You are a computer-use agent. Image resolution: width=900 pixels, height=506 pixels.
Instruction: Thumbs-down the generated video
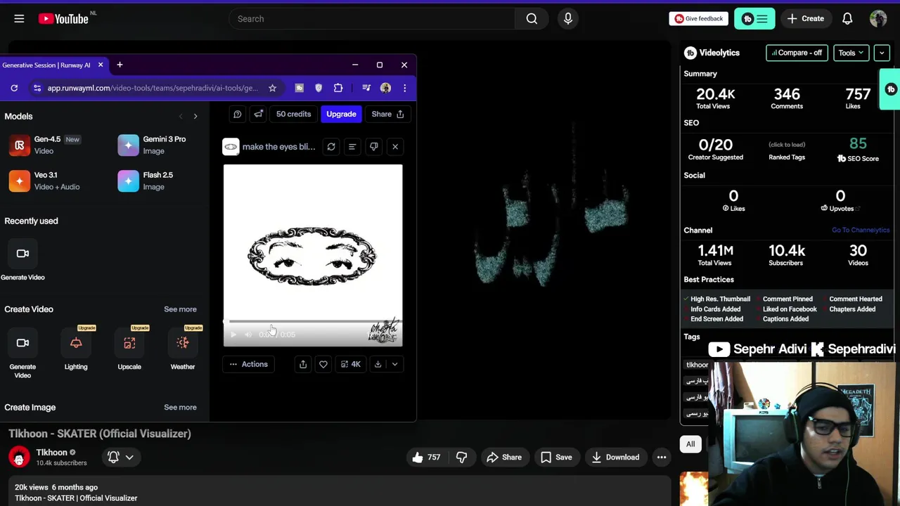pos(374,146)
